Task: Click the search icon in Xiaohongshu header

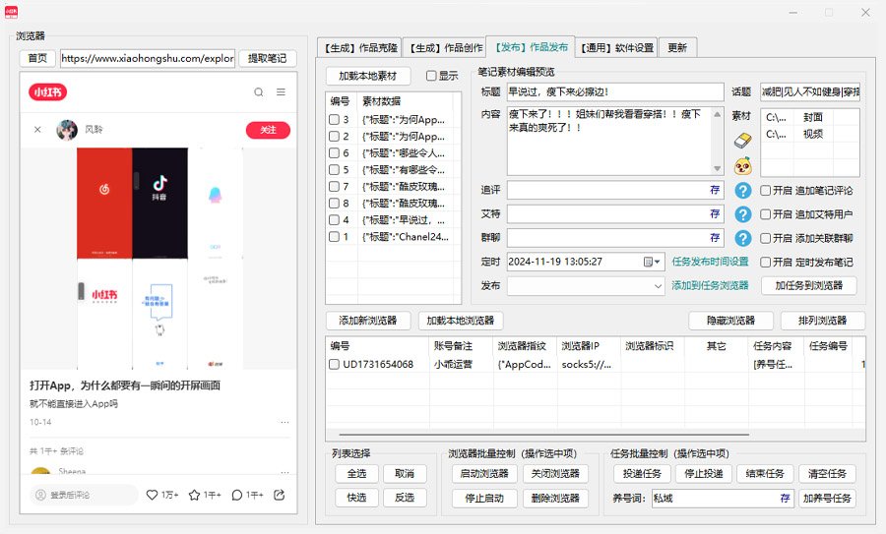Action: click(259, 92)
